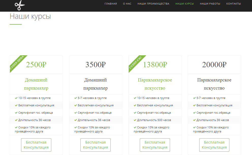
Task: Click checkmark beside 10-15 человек in 13800₽ card
Action: [x=135, y=98]
